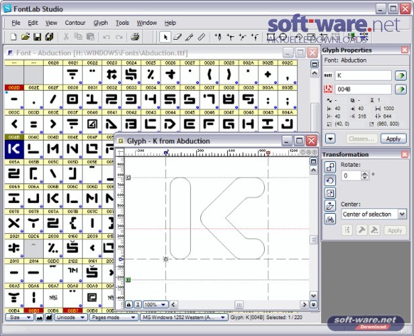Click the Paste clipboard icon
This screenshot has width=414, height=336.
90,37
